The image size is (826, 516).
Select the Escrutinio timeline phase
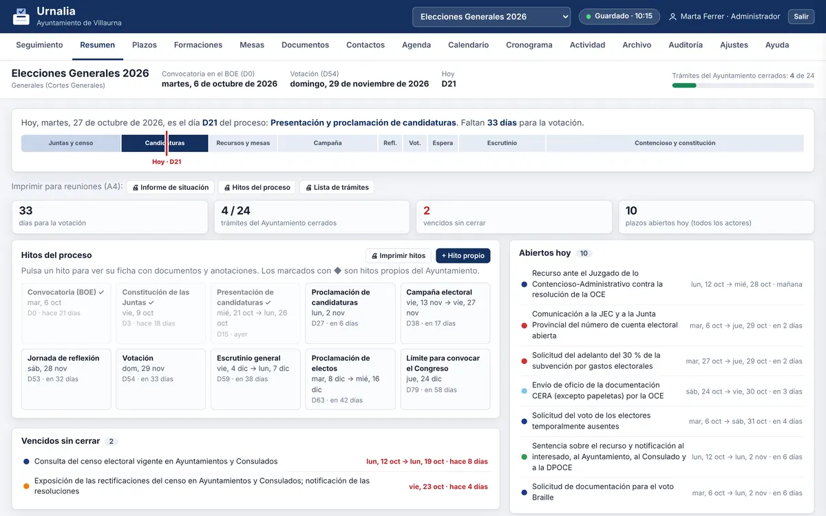(502, 143)
